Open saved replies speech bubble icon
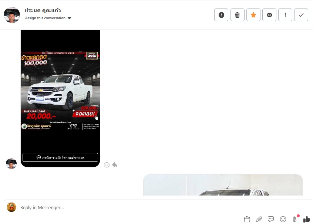Screen dimensions: 313x224 coord(271,219)
